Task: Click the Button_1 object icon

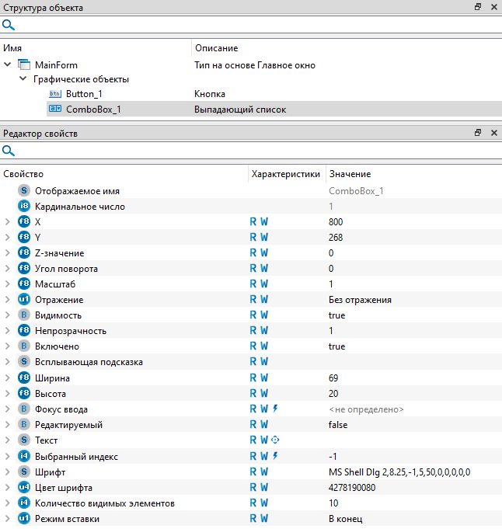Action: point(54,94)
